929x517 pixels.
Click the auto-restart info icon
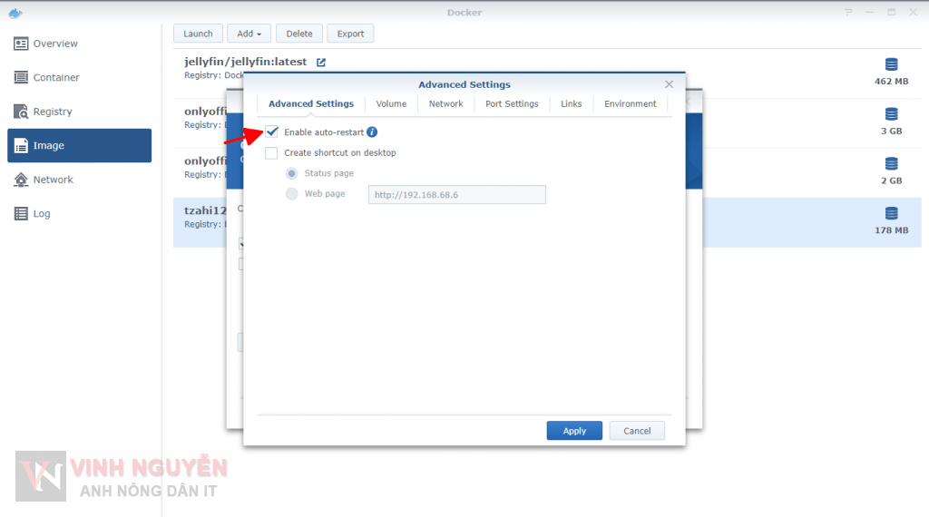point(372,132)
